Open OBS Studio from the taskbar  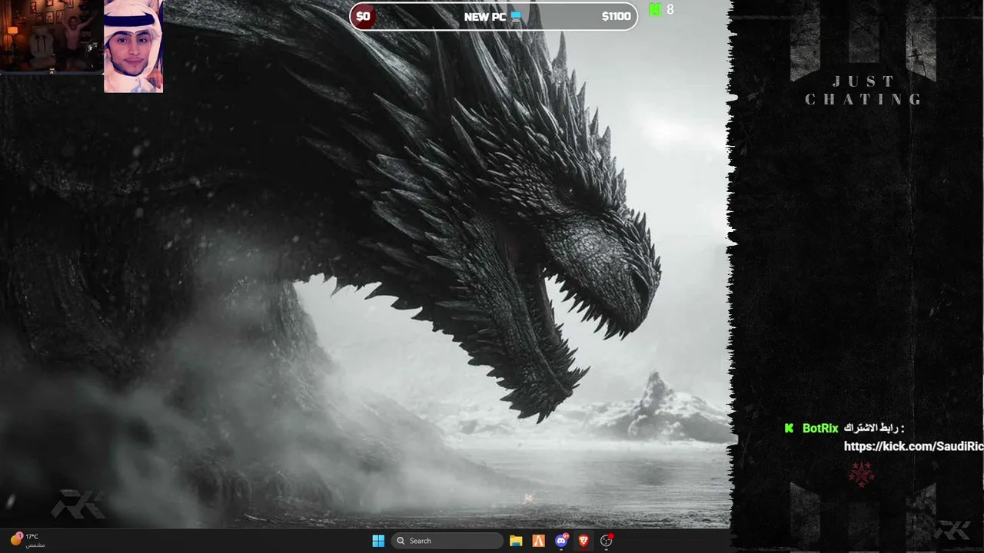tap(607, 541)
